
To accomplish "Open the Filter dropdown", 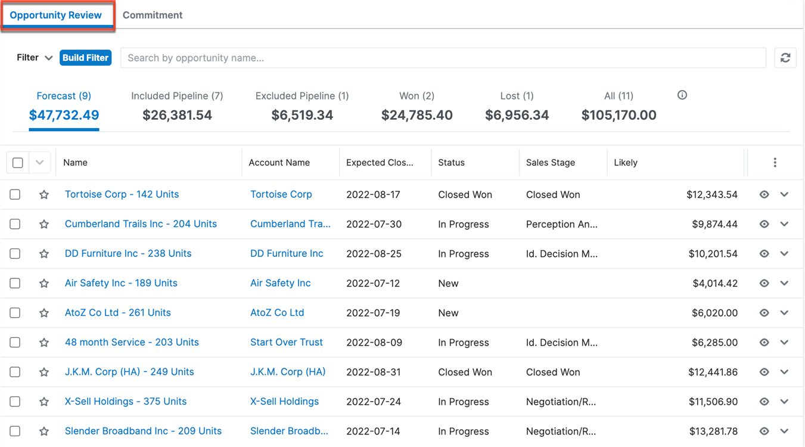I will (x=35, y=58).
